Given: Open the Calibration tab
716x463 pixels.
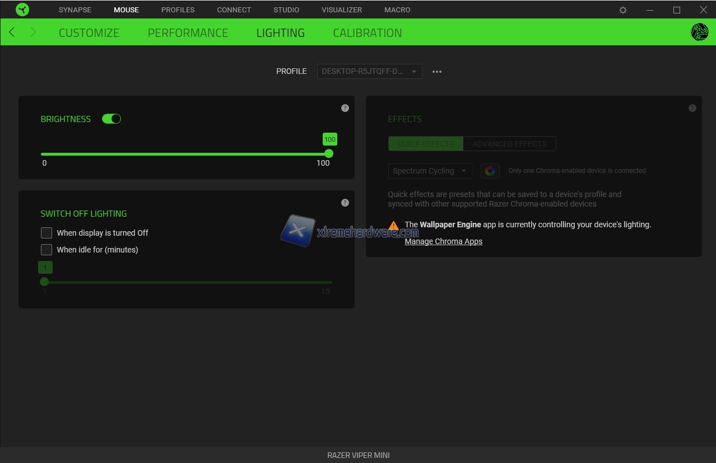Looking at the screenshot, I should click(367, 32).
